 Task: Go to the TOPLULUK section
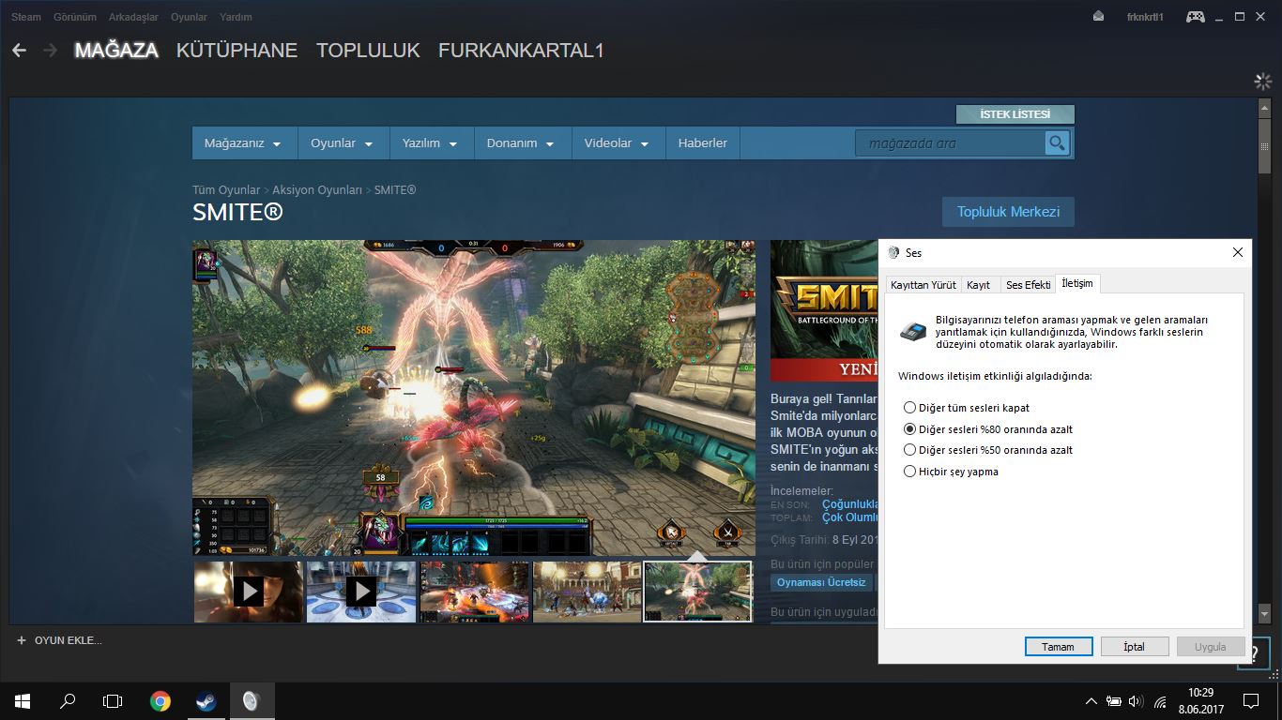click(368, 51)
